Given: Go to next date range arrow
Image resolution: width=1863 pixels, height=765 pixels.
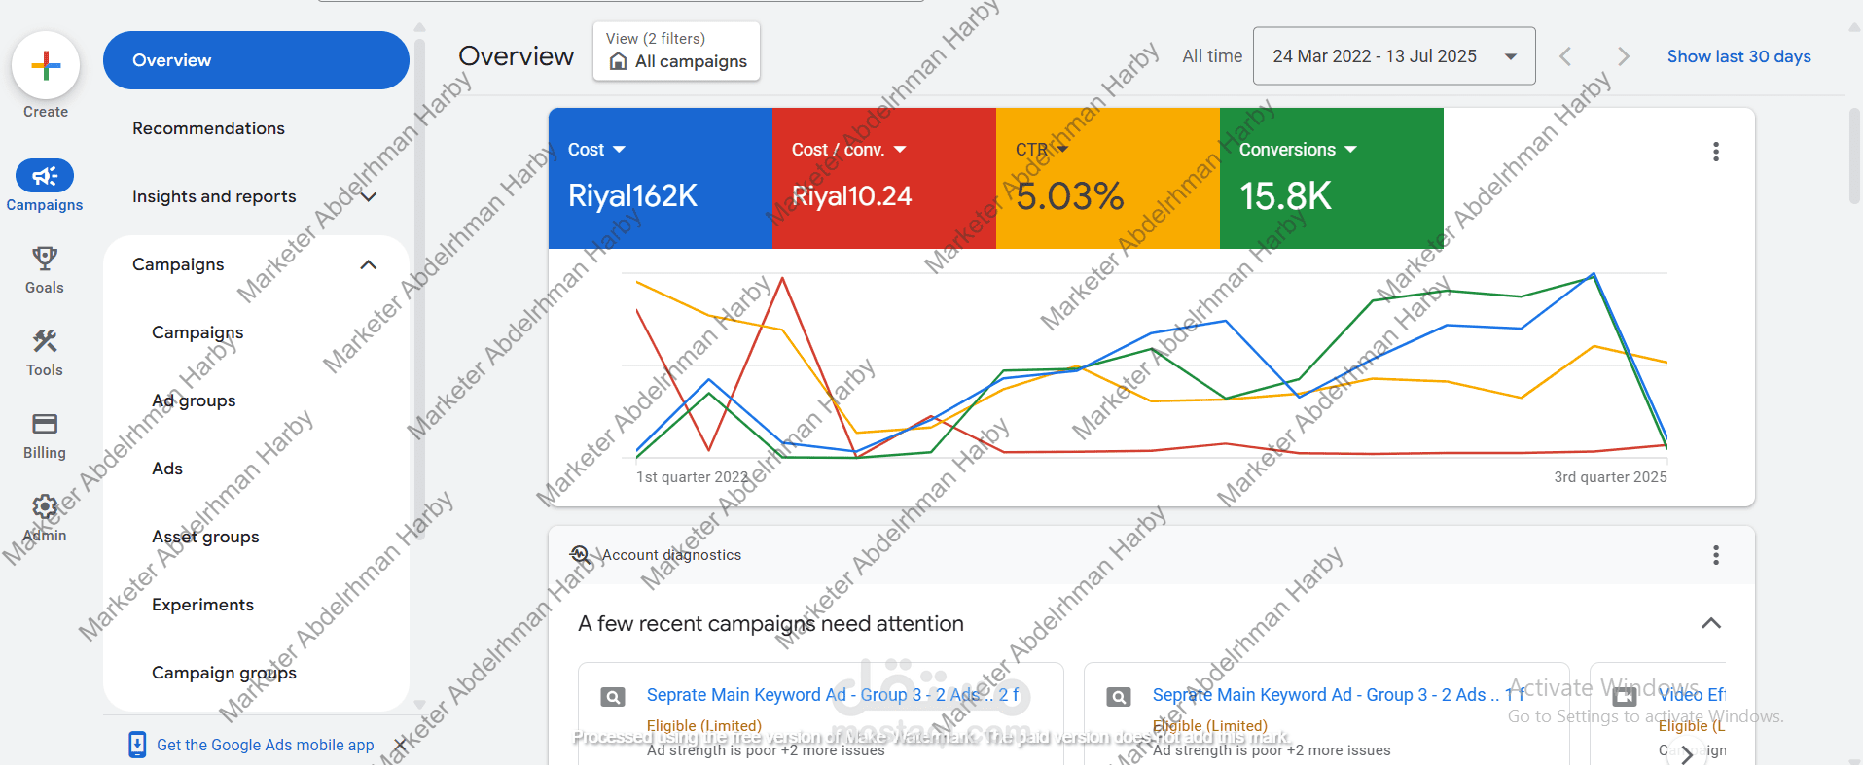Looking at the screenshot, I should point(1624,56).
